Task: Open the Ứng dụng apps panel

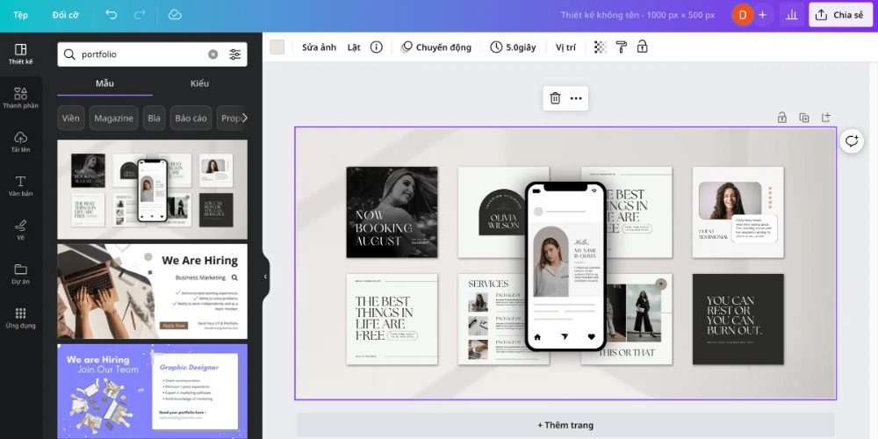Action: [21, 318]
